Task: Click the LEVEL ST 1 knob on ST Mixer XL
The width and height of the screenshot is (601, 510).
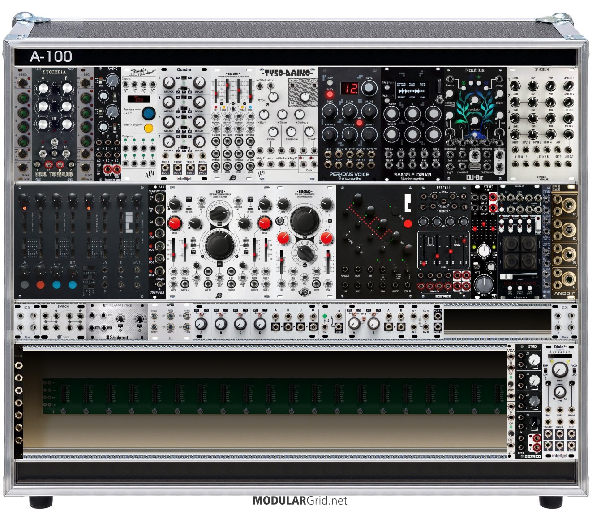Action: (x=569, y=86)
